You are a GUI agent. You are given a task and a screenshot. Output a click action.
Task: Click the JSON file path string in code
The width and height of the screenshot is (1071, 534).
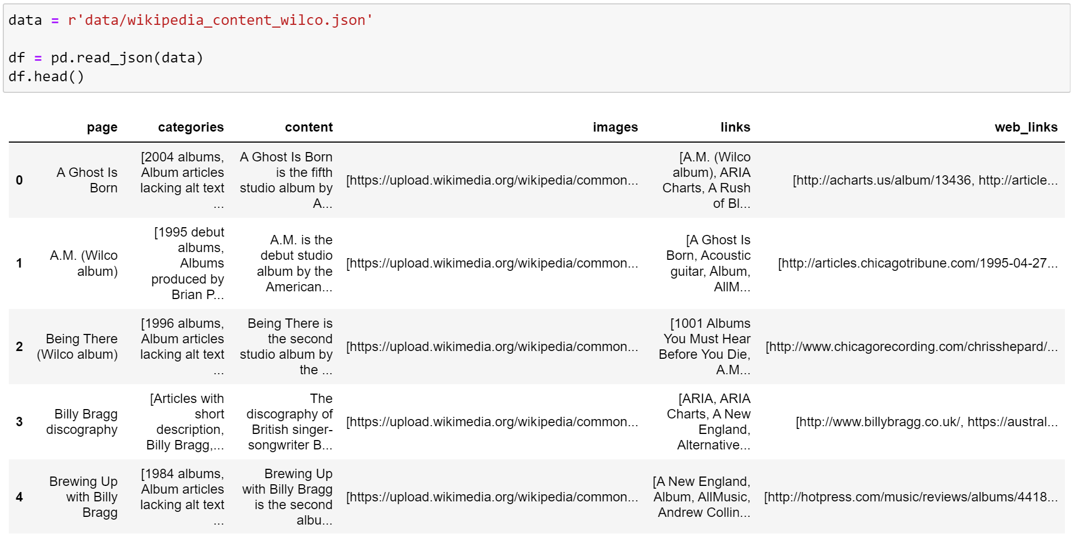click(x=221, y=20)
